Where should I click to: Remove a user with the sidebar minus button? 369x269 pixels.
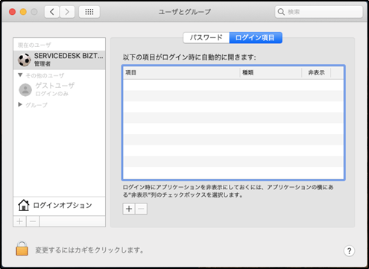pos(33,221)
